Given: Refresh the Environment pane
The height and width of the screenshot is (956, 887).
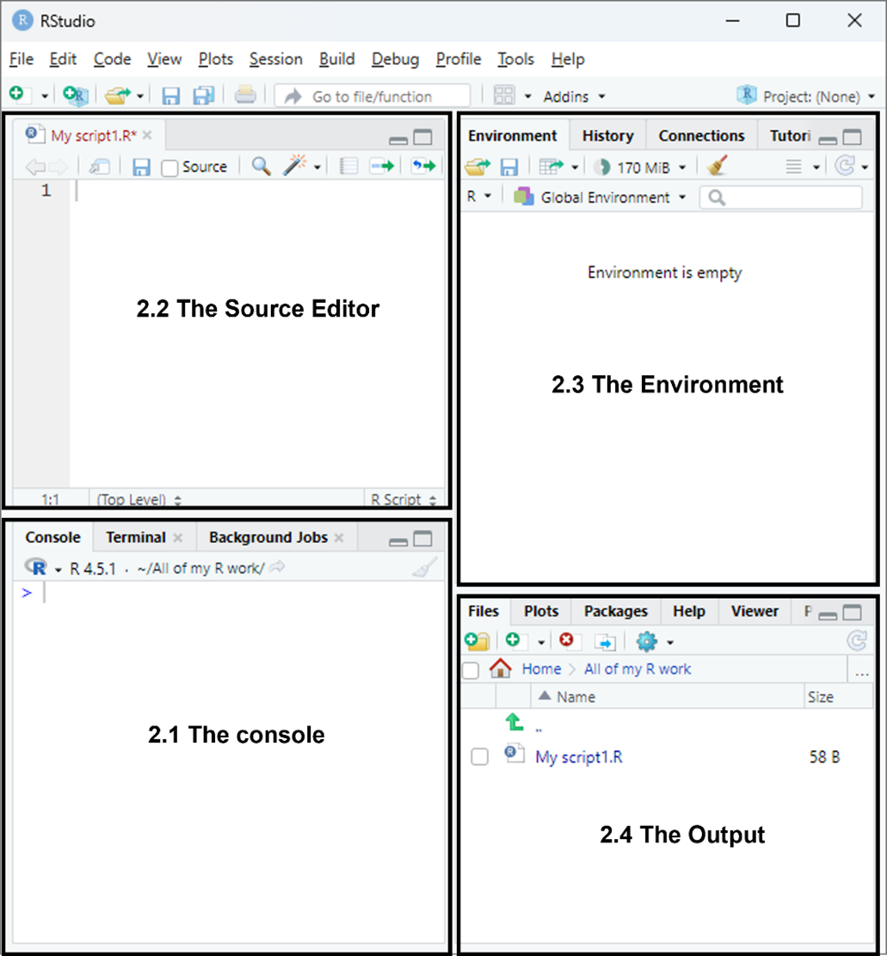Looking at the screenshot, I should coord(845,166).
